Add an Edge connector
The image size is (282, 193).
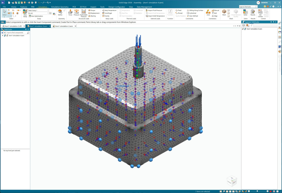tap(215, 16)
